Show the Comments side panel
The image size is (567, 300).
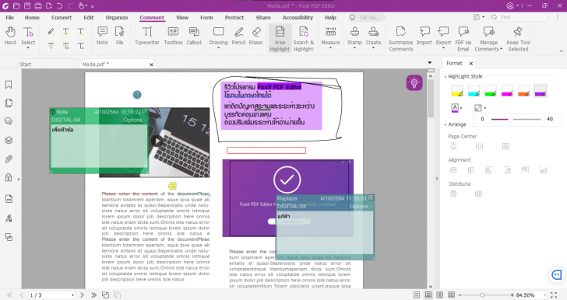click(9, 121)
